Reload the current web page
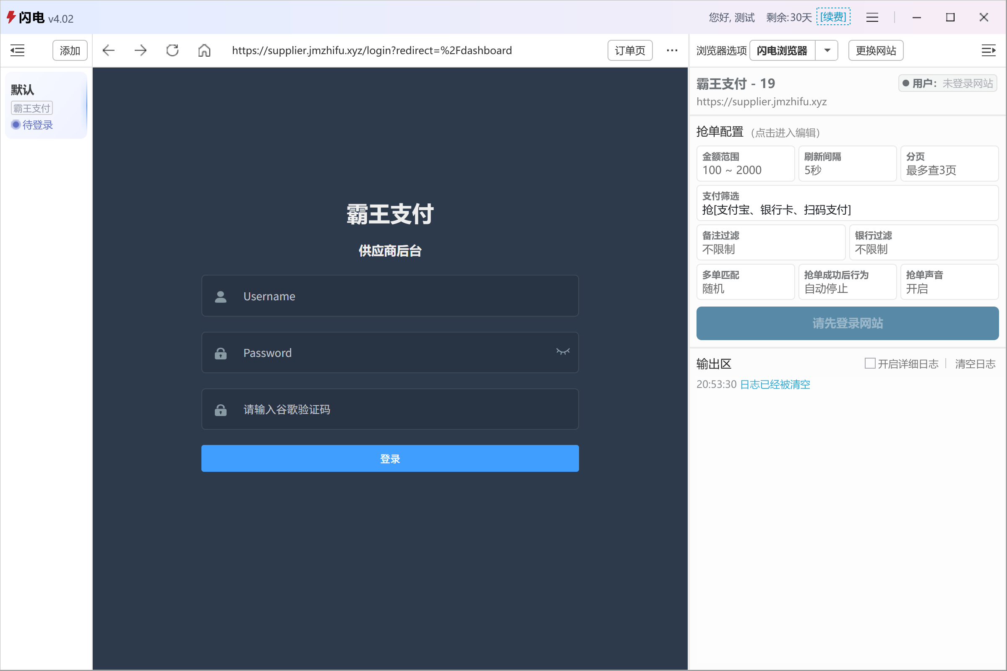The height and width of the screenshot is (671, 1007). pos(172,50)
